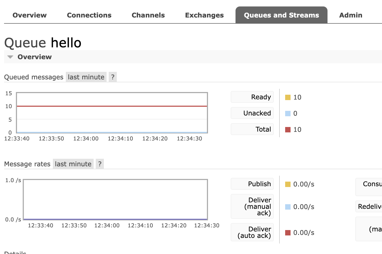The image size is (382, 254).
Task: Click the Deliver (manual ack) label
Action: 252,206
